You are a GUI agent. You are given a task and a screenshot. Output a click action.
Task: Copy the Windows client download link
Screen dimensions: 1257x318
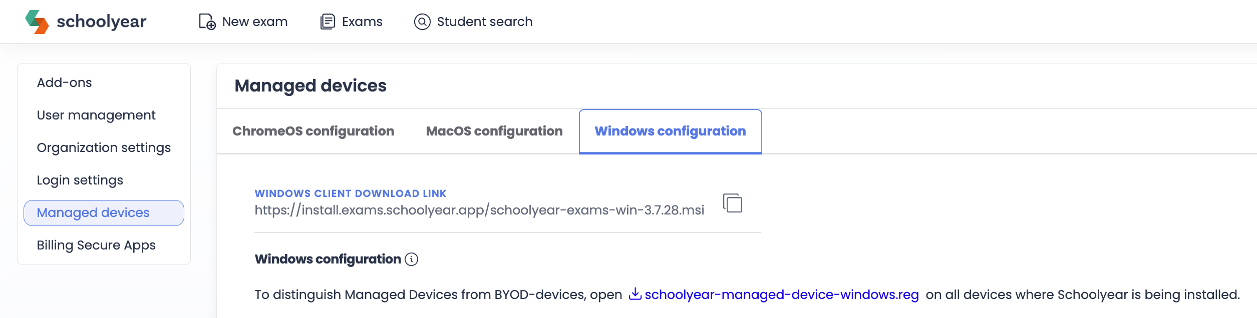tap(733, 203)
